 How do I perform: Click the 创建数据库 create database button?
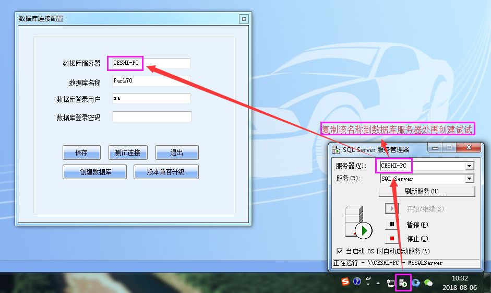(x=94, y=172)
